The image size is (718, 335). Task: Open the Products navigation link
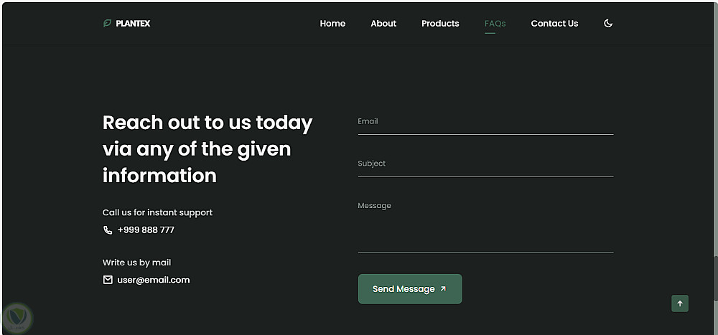[440, 24]
